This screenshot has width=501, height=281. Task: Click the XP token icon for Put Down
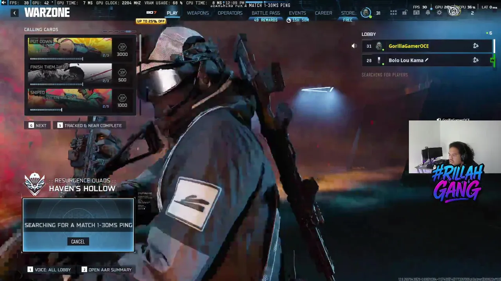click(x=122, y=47)
